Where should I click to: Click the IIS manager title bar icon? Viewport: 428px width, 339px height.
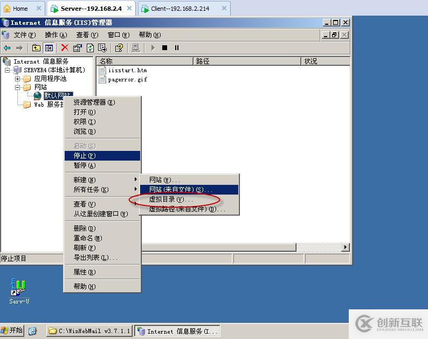point(5,23)
